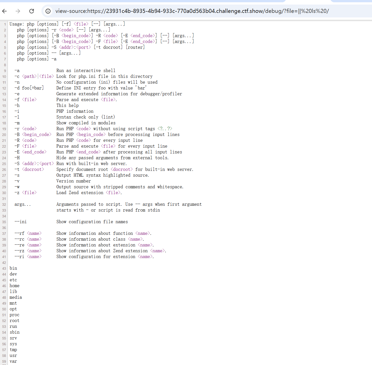Click the '-B <begin_code>' option on line 20
Screen dimensions: 372x365
[33, 134]
